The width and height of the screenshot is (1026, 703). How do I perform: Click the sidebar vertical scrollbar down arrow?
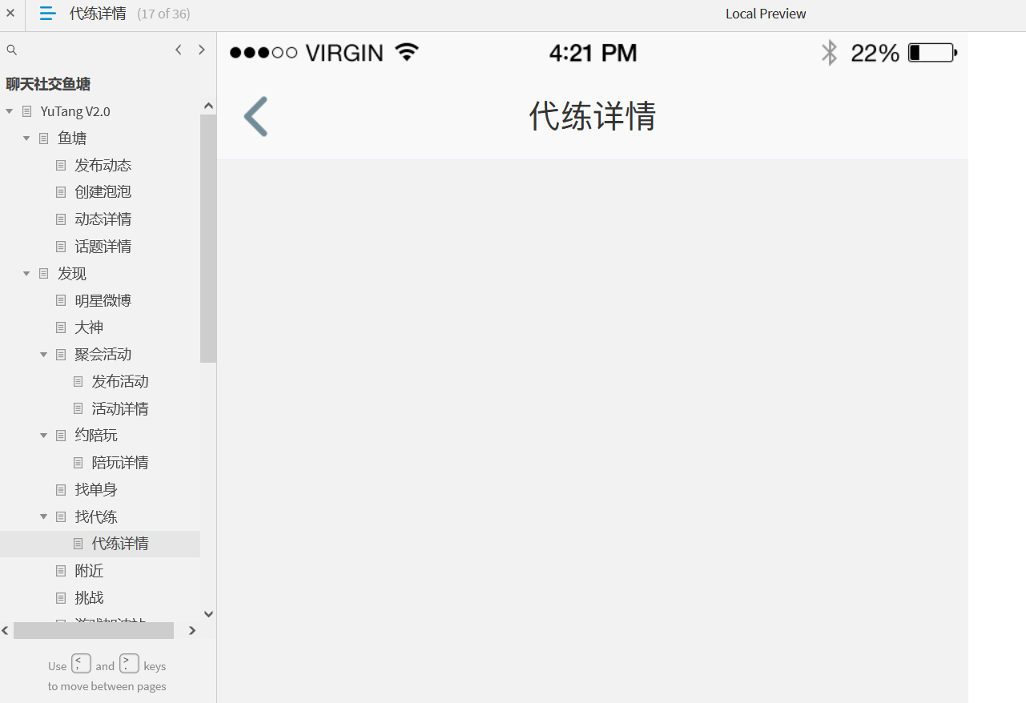click(208, 614)
